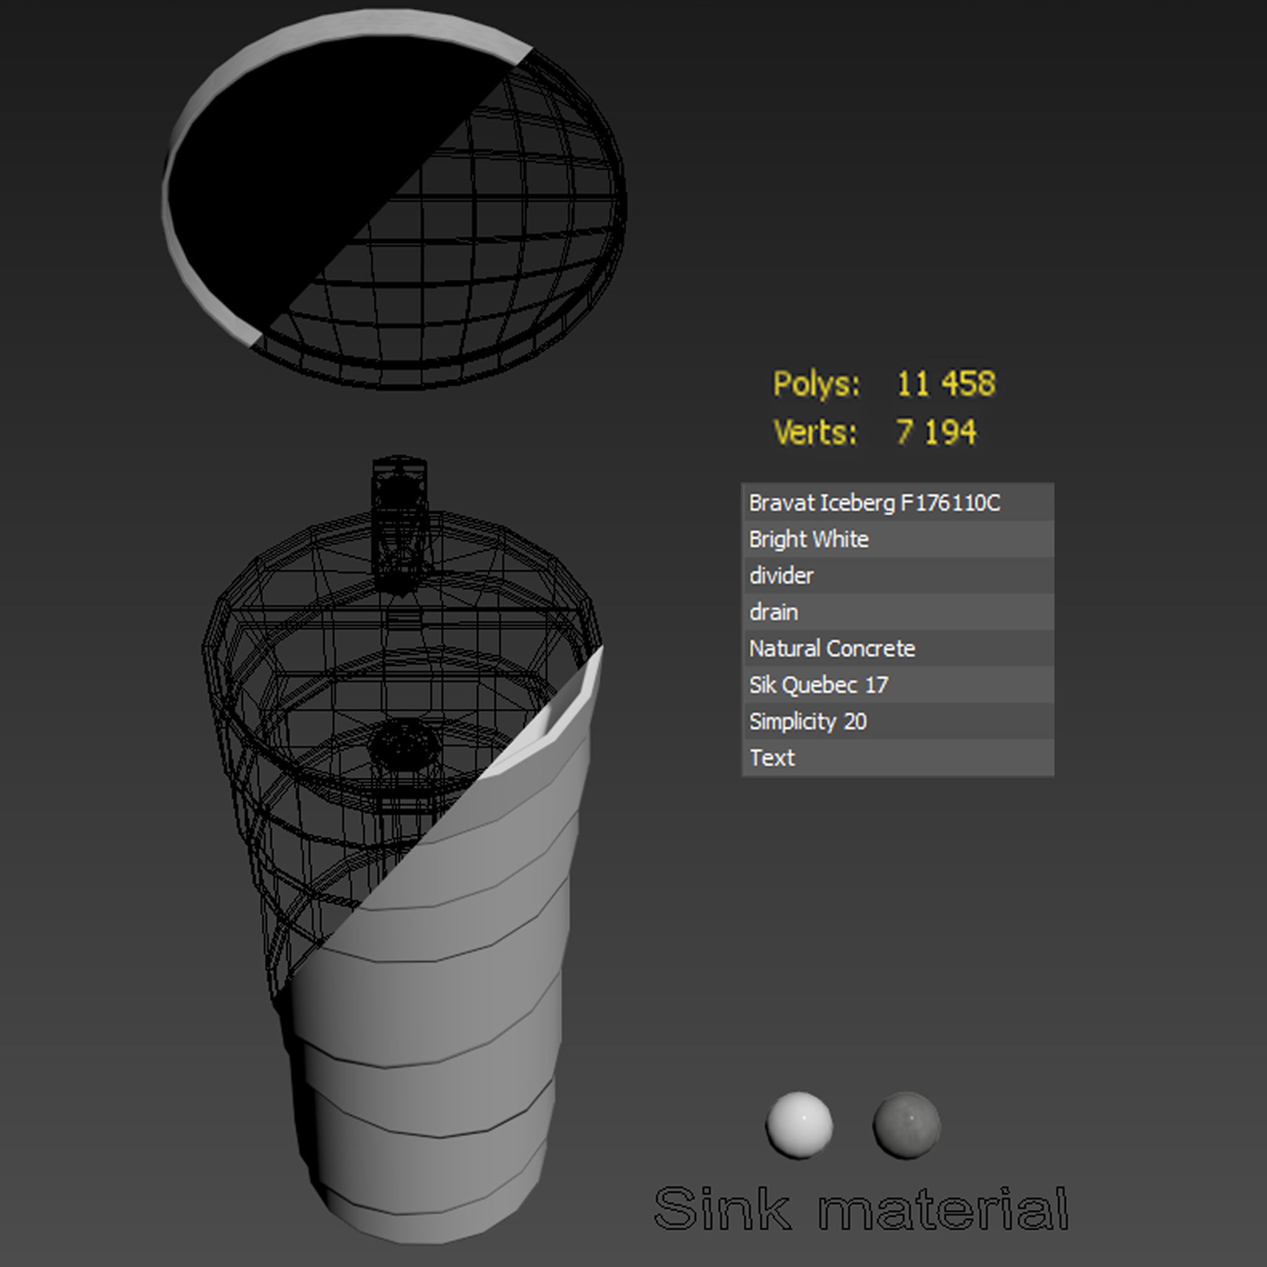
Task: Click the grey concrete material sphere
Action: click(906, 1125)
